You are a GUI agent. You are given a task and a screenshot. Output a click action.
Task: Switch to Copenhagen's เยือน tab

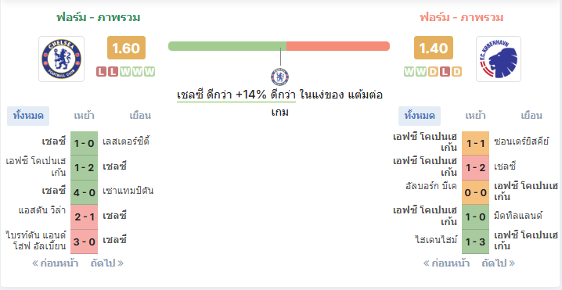coord(531,116)
